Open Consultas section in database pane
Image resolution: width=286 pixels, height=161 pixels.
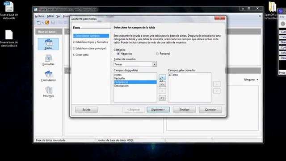48,60
